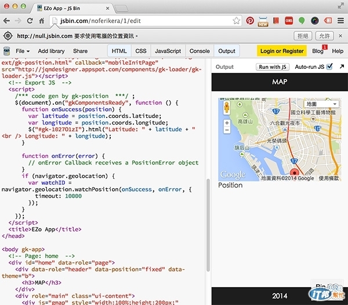Click the green balloon extension icon
348x305 pixels.
tap(302, 21)
